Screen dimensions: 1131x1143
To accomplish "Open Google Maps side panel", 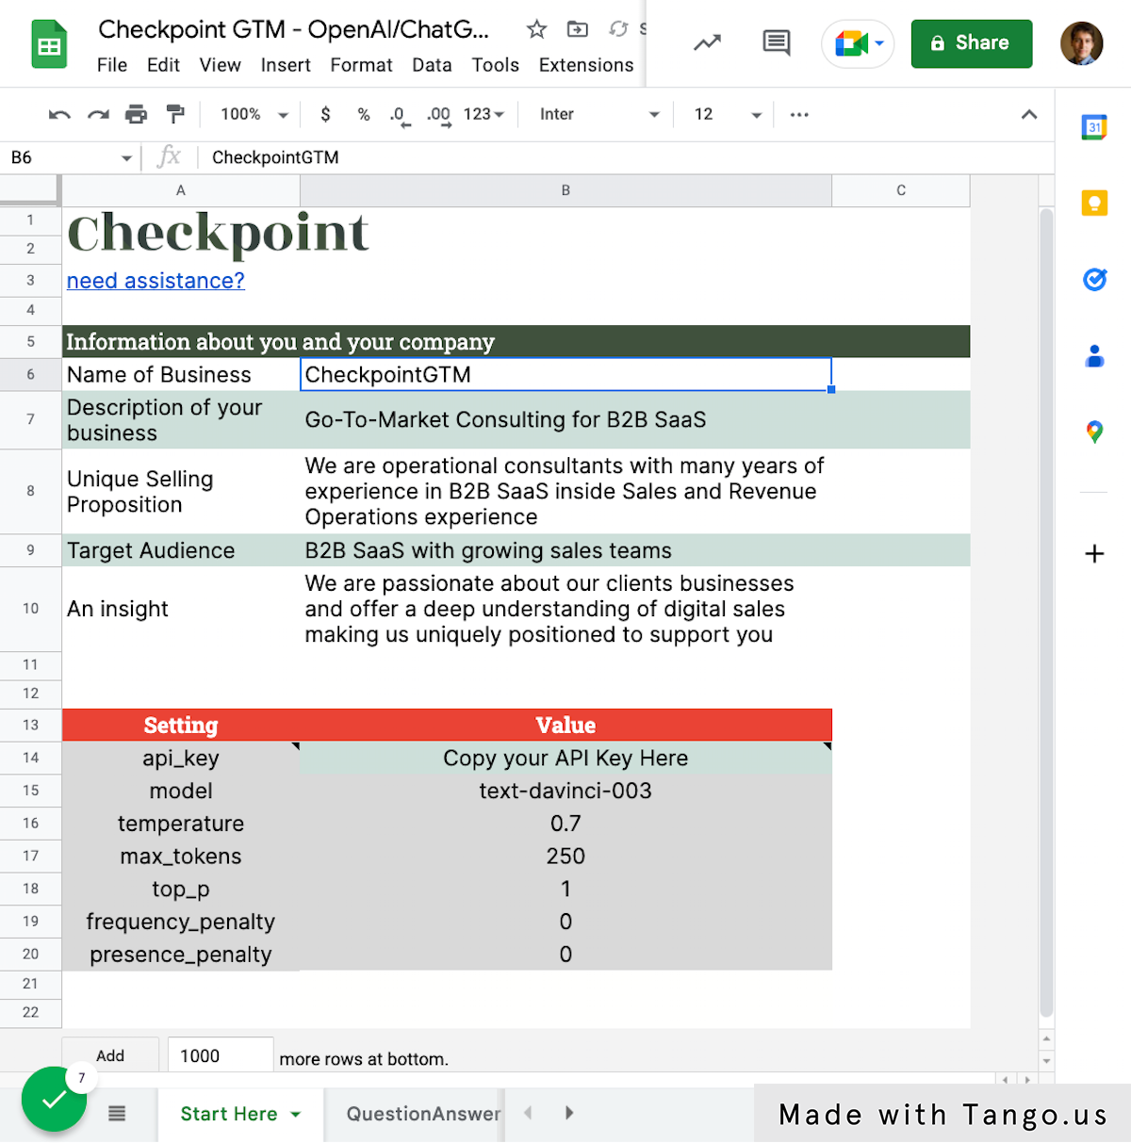I will coord(1094,433).
